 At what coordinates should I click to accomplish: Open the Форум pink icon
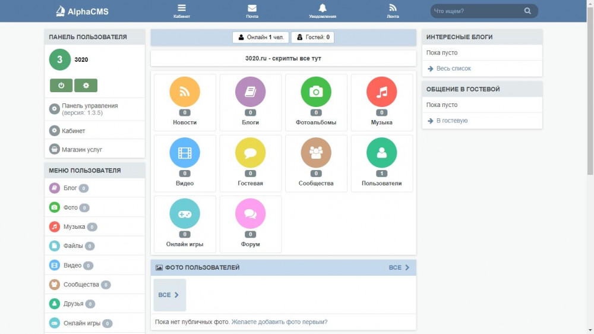click(250, 214)
